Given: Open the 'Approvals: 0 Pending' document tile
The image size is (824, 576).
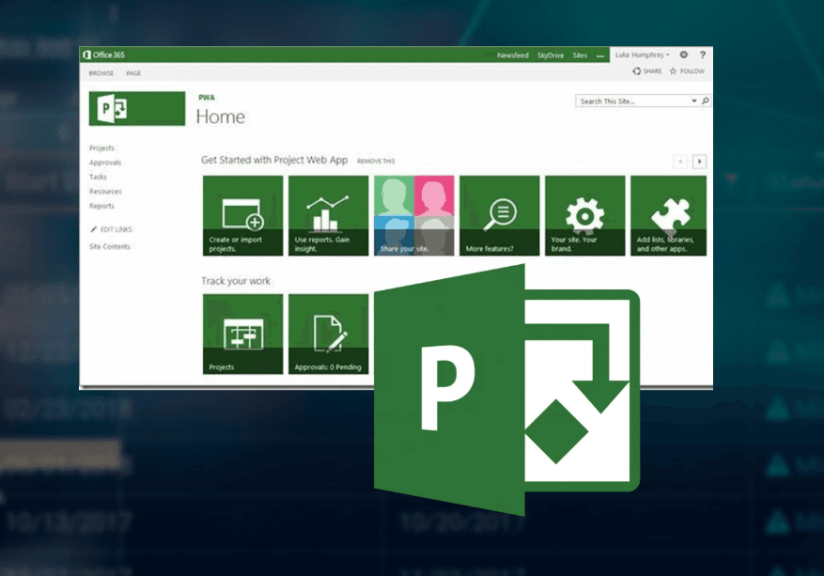Looking at the screenshot, I should click(x=328, y=335).
